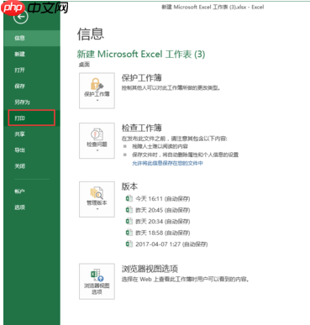Click 关闭 (Close) in the sidebar

pos(32,166)
